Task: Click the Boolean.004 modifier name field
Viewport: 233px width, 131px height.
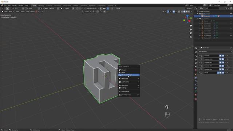Action: coord(211,69)
